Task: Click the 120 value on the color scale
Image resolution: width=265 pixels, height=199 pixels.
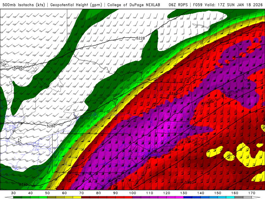Action: coord(167,193)
